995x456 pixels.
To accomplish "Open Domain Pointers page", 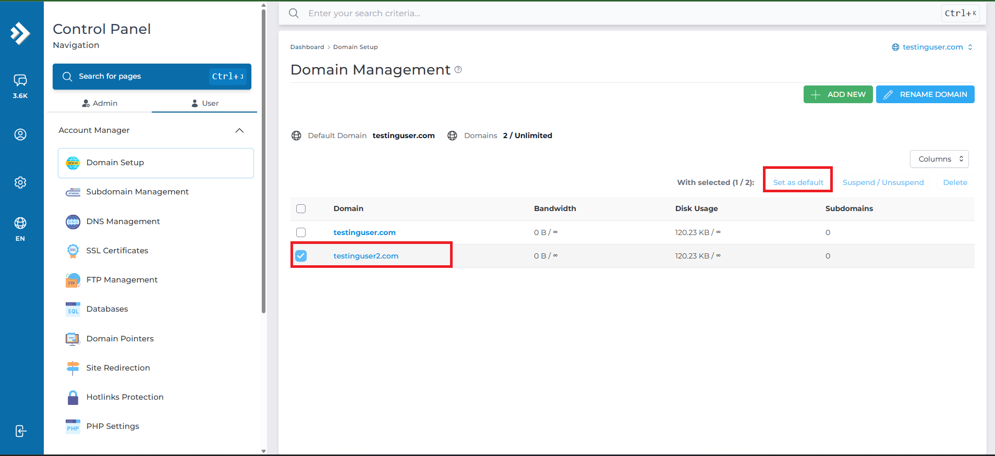I will point(156,339).
